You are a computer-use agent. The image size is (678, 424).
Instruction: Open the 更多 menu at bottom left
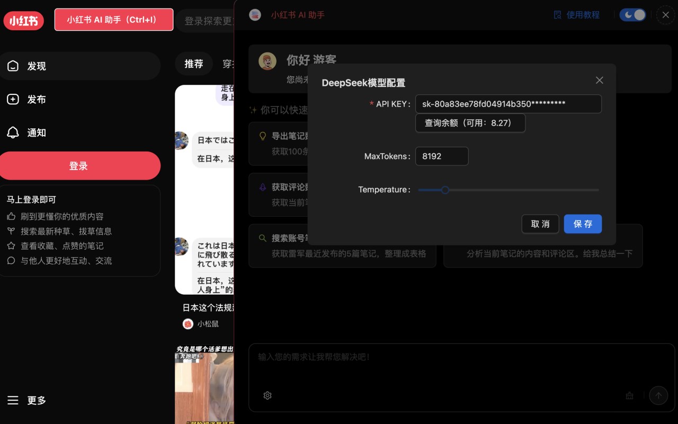point(26,400)
